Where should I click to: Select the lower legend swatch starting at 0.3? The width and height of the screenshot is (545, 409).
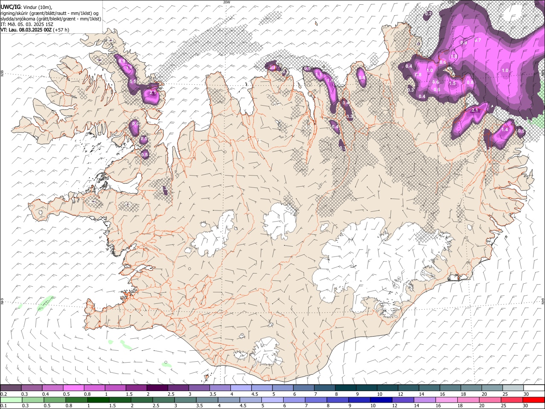pyautogui.click(x=33, y=400)
